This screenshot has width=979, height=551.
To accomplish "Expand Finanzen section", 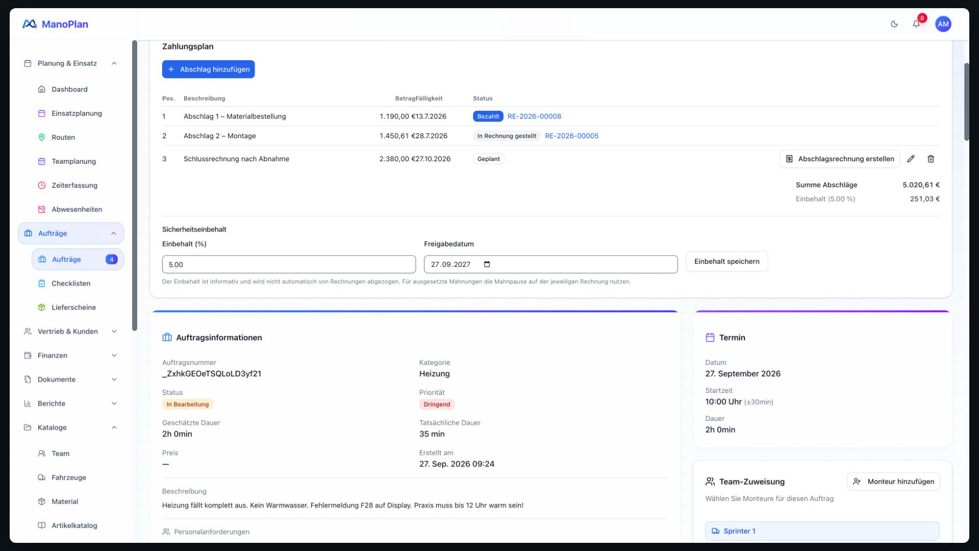I will tap(71, 355).
